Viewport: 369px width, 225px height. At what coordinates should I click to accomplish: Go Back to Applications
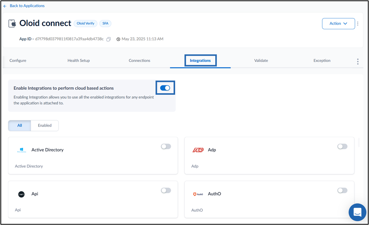[27, 5]
